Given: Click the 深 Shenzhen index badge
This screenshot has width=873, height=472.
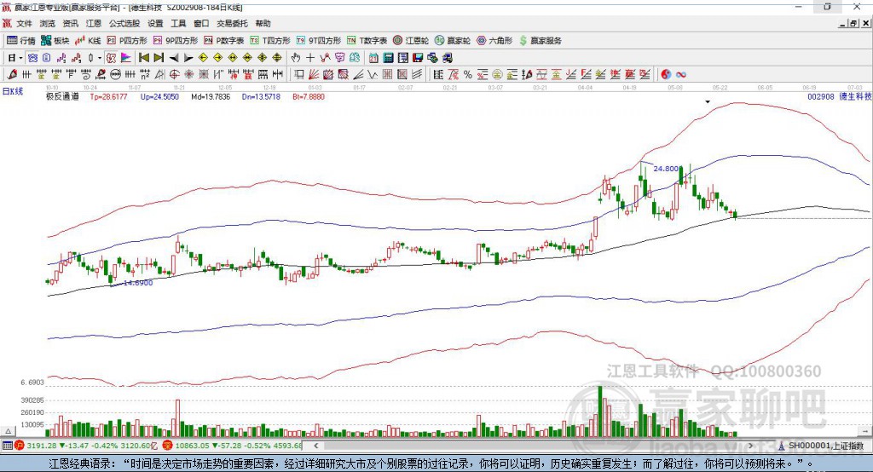Looking at the screenshot, I should [168, 446].
